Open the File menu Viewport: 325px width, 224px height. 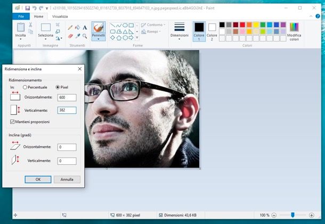pyautogui.click(x=21, y=16)
